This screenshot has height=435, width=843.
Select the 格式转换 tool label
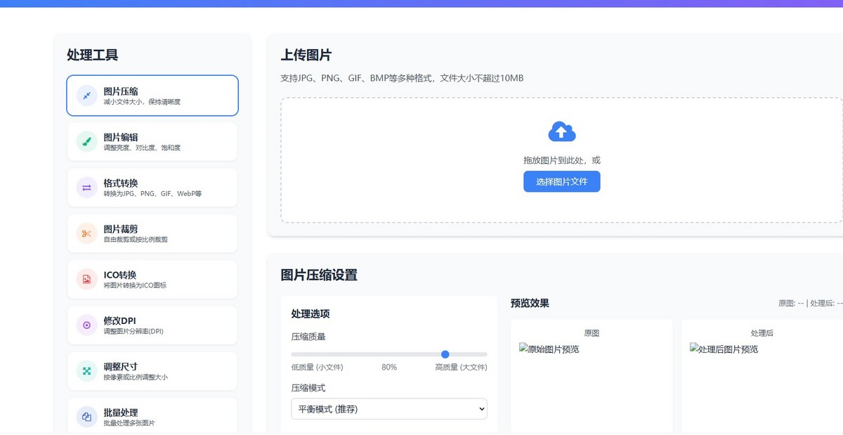tap(121, 183)
